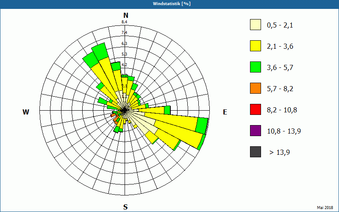Click the center hub of the wind rose
This screenshot has height=212, width=339.
tap(125, 110)
